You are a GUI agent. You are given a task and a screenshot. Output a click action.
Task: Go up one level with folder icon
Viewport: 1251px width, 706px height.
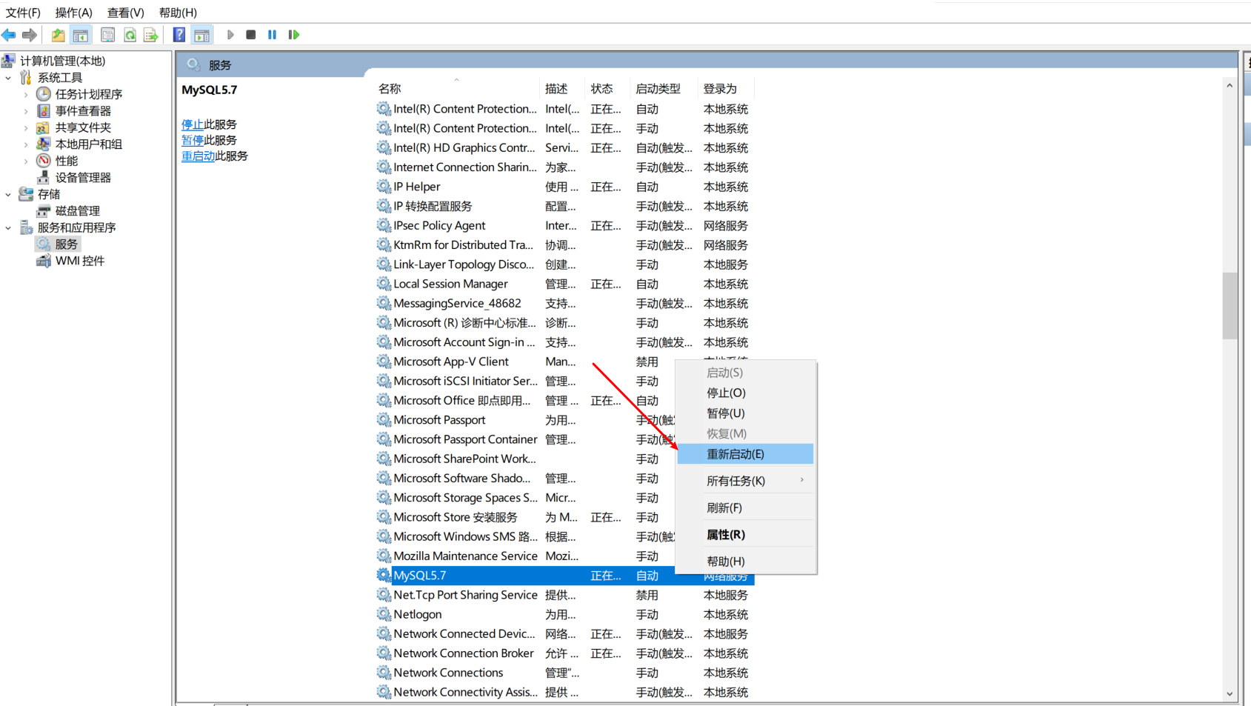pos(58,35)
